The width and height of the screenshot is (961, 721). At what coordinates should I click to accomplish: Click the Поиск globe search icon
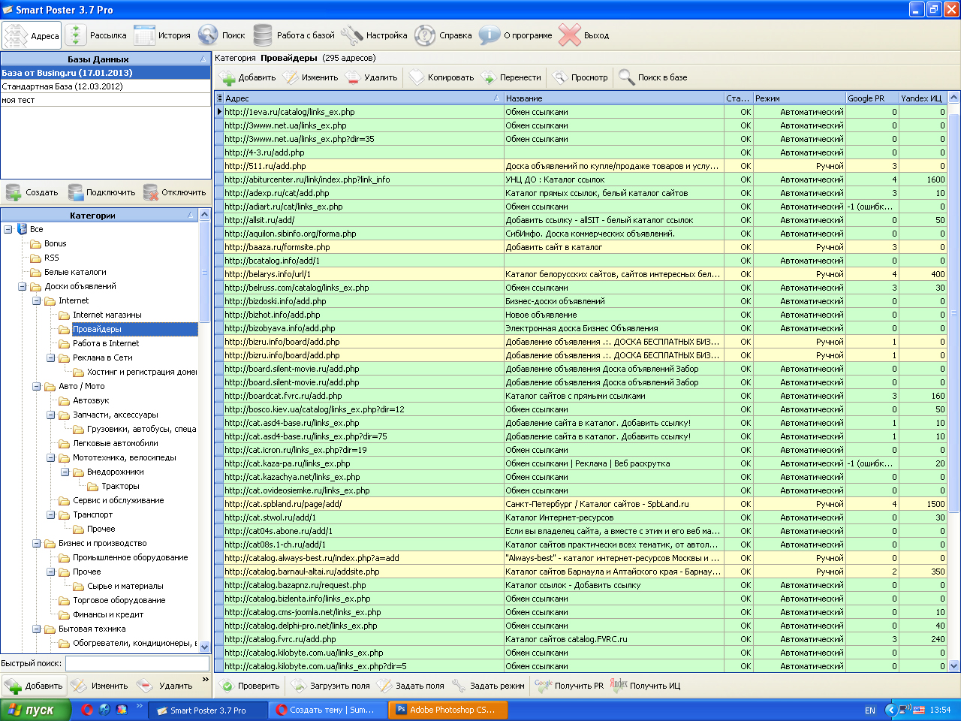click(208, 35)
